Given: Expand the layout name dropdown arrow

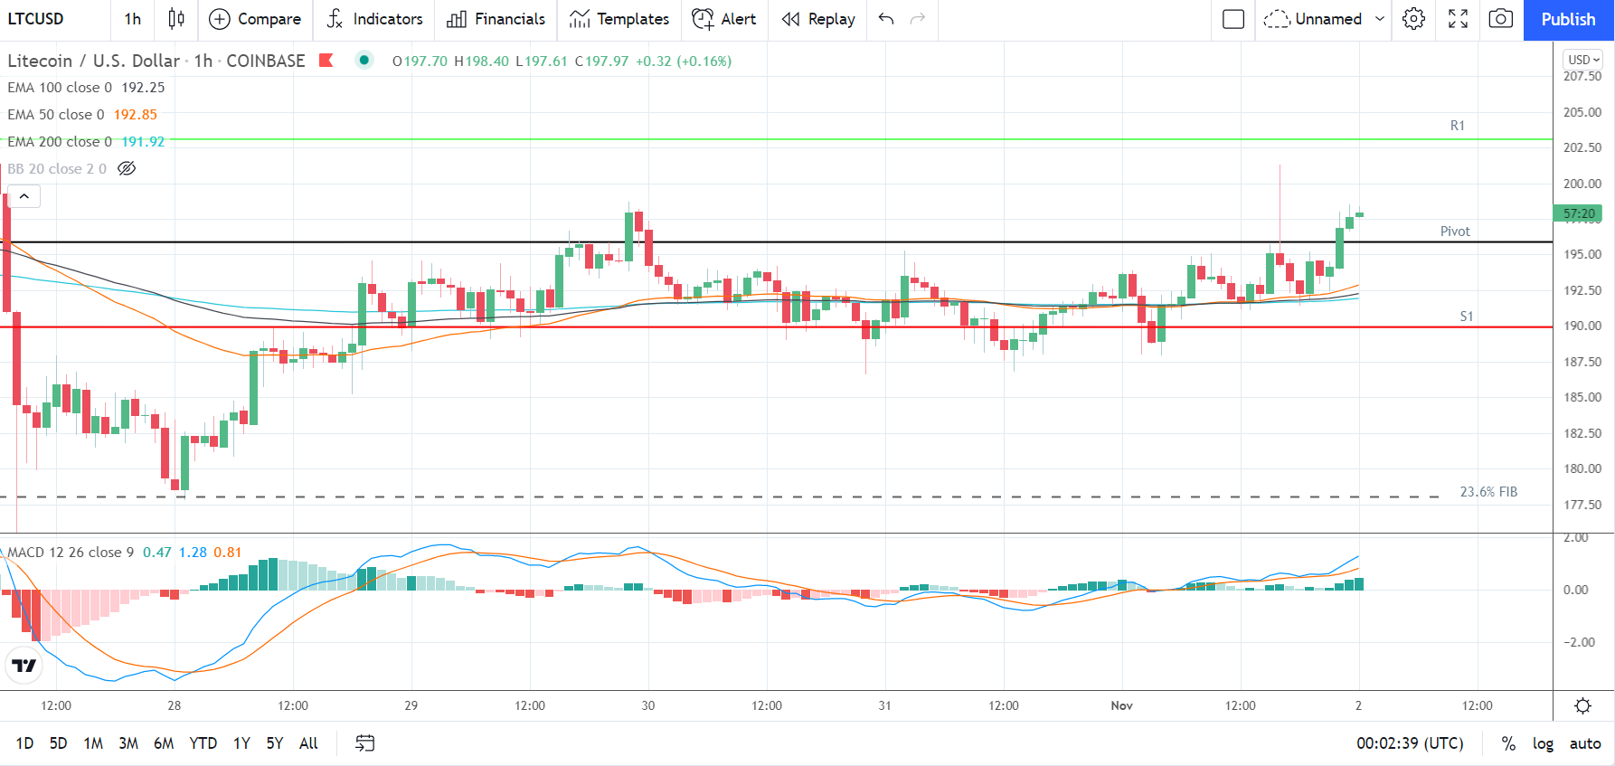Looking at the screenshot, I should (x=1380, y=19).
